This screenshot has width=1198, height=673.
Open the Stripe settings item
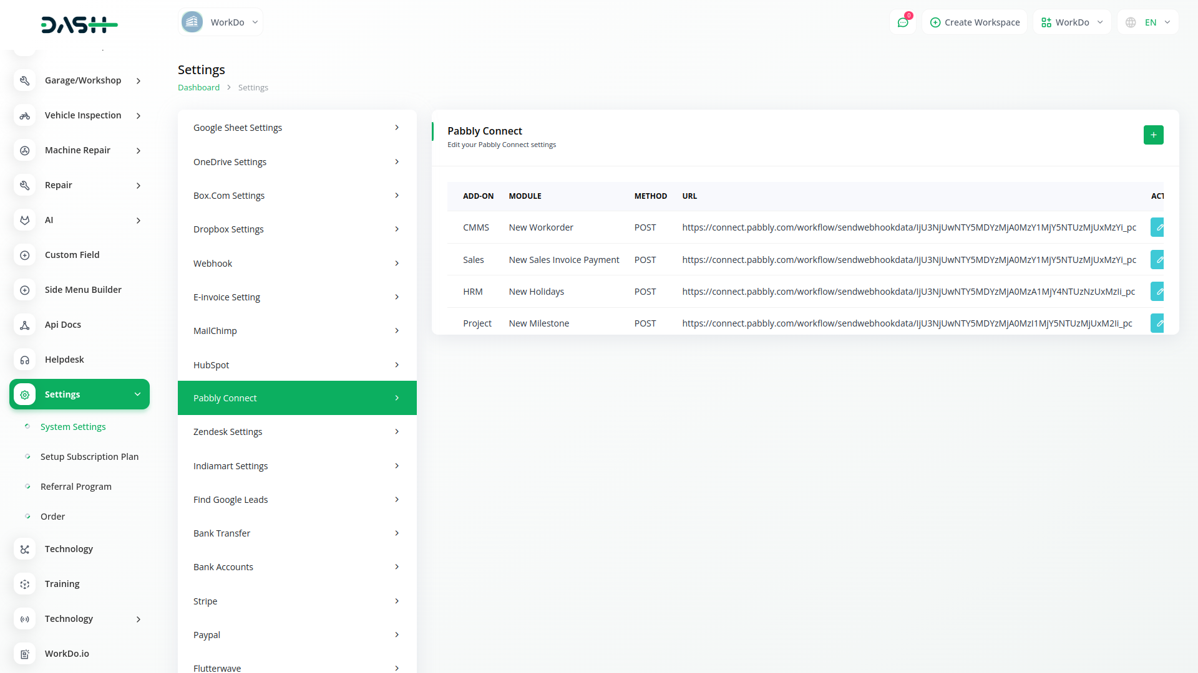pos(297,601)
